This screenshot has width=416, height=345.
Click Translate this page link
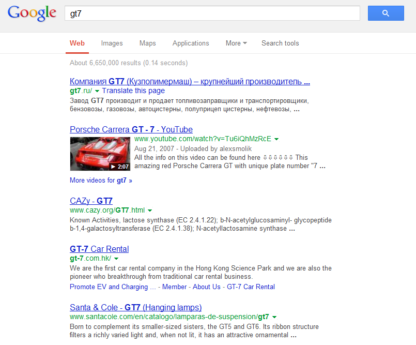pyautogui.click(x=133, y=91)
